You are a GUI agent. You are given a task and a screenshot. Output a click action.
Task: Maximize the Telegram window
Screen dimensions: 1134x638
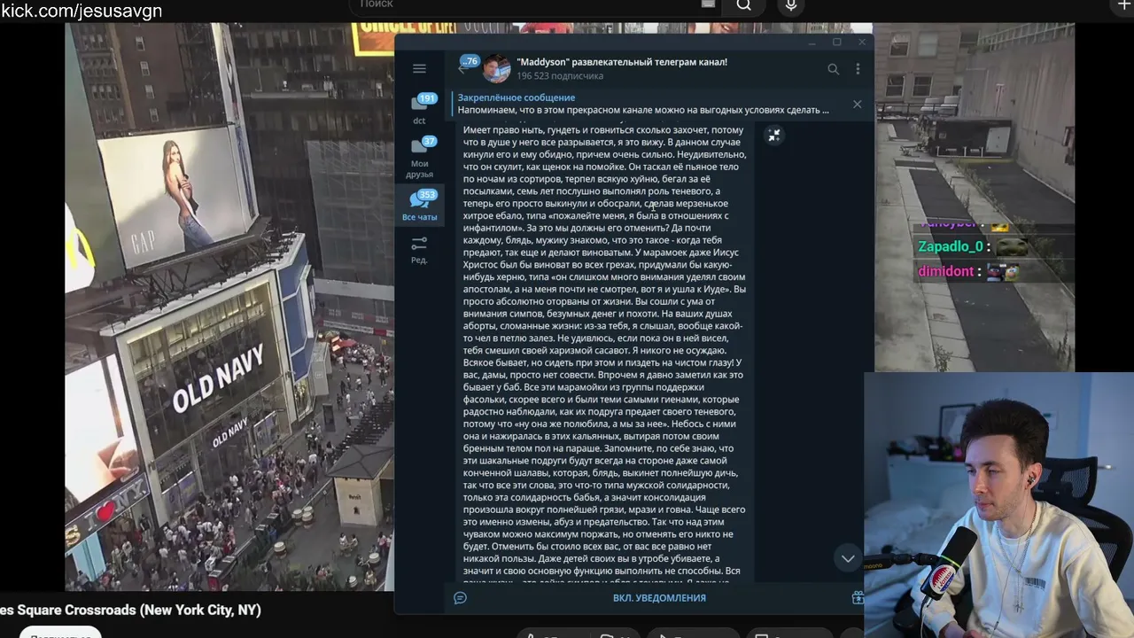tap(836, 43)
